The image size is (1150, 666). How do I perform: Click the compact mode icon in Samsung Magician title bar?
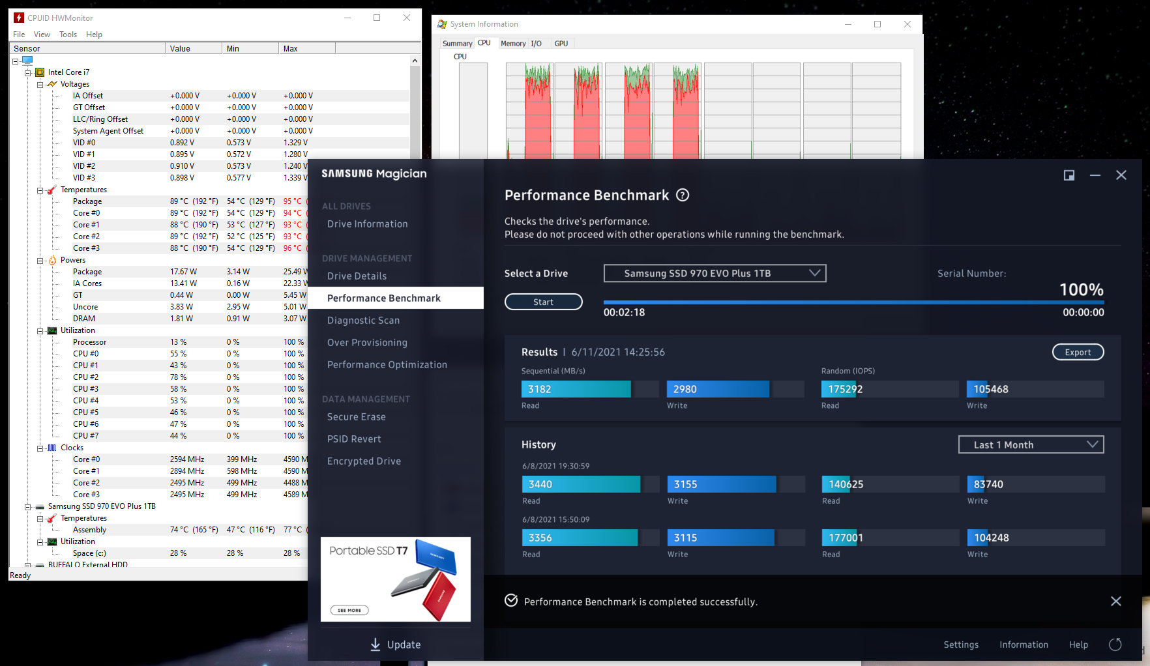1069,175
